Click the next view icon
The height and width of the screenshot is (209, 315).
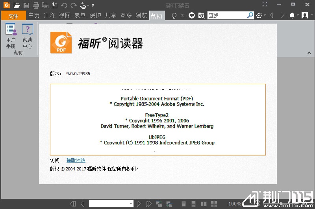(x=169, y=203)
